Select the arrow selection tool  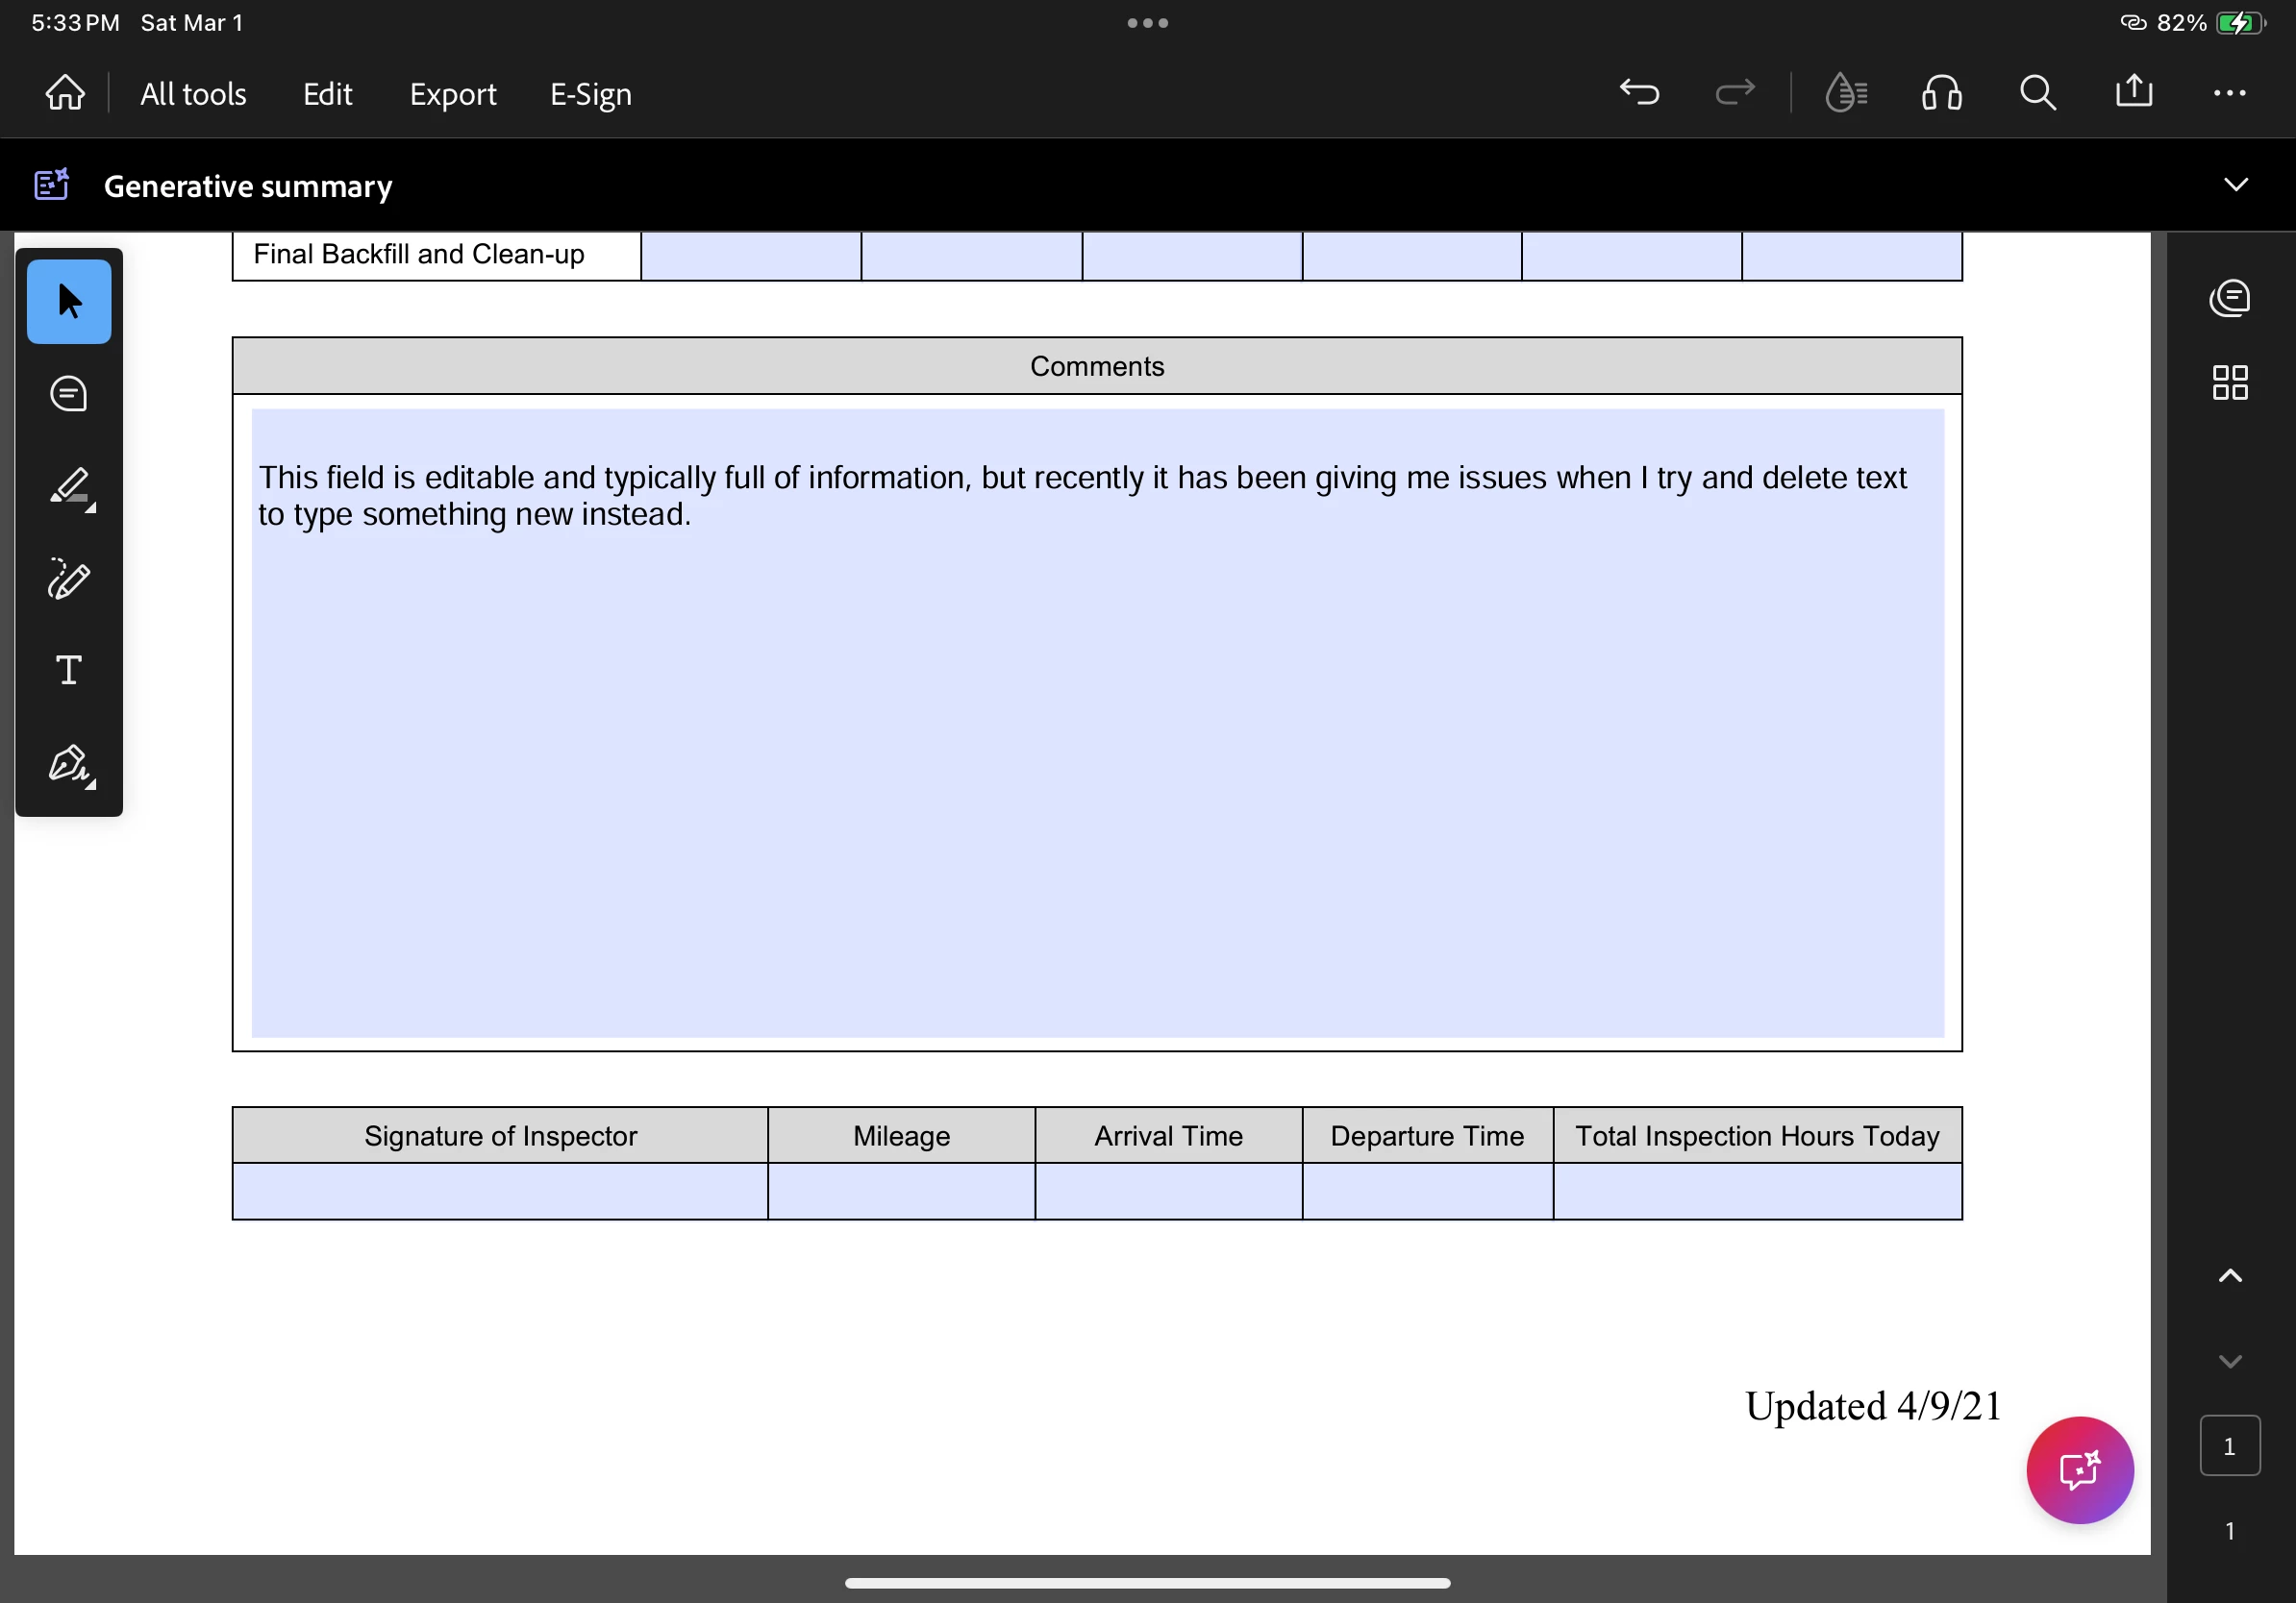pos(69,301)
